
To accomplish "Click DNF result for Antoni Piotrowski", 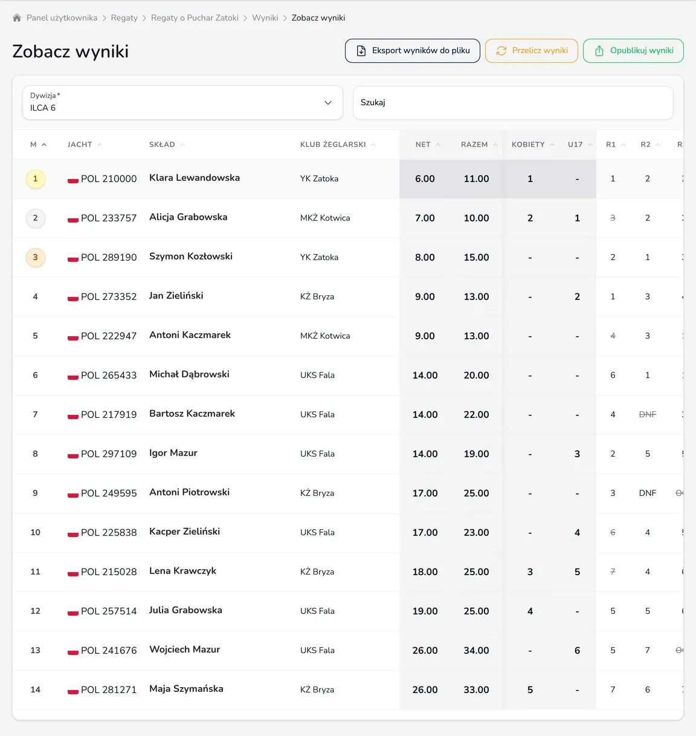I will (648, 493).
